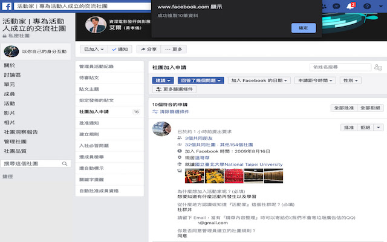This screenshot has width=387, height=242.
Task: Go to 討論區 in the left sidebar
Action: (12, 75)
